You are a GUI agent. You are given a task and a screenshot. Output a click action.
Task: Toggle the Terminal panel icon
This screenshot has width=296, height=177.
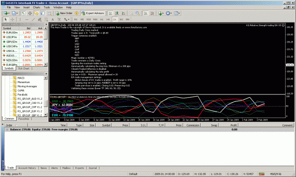coord(43,13)
